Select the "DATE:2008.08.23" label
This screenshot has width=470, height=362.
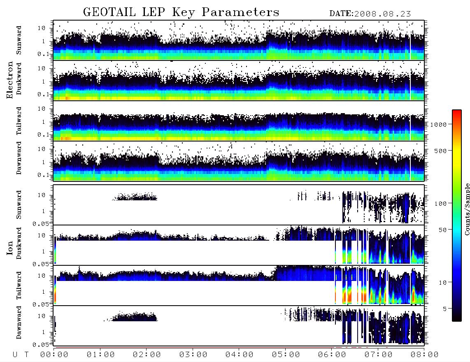[x=370, y=14]
